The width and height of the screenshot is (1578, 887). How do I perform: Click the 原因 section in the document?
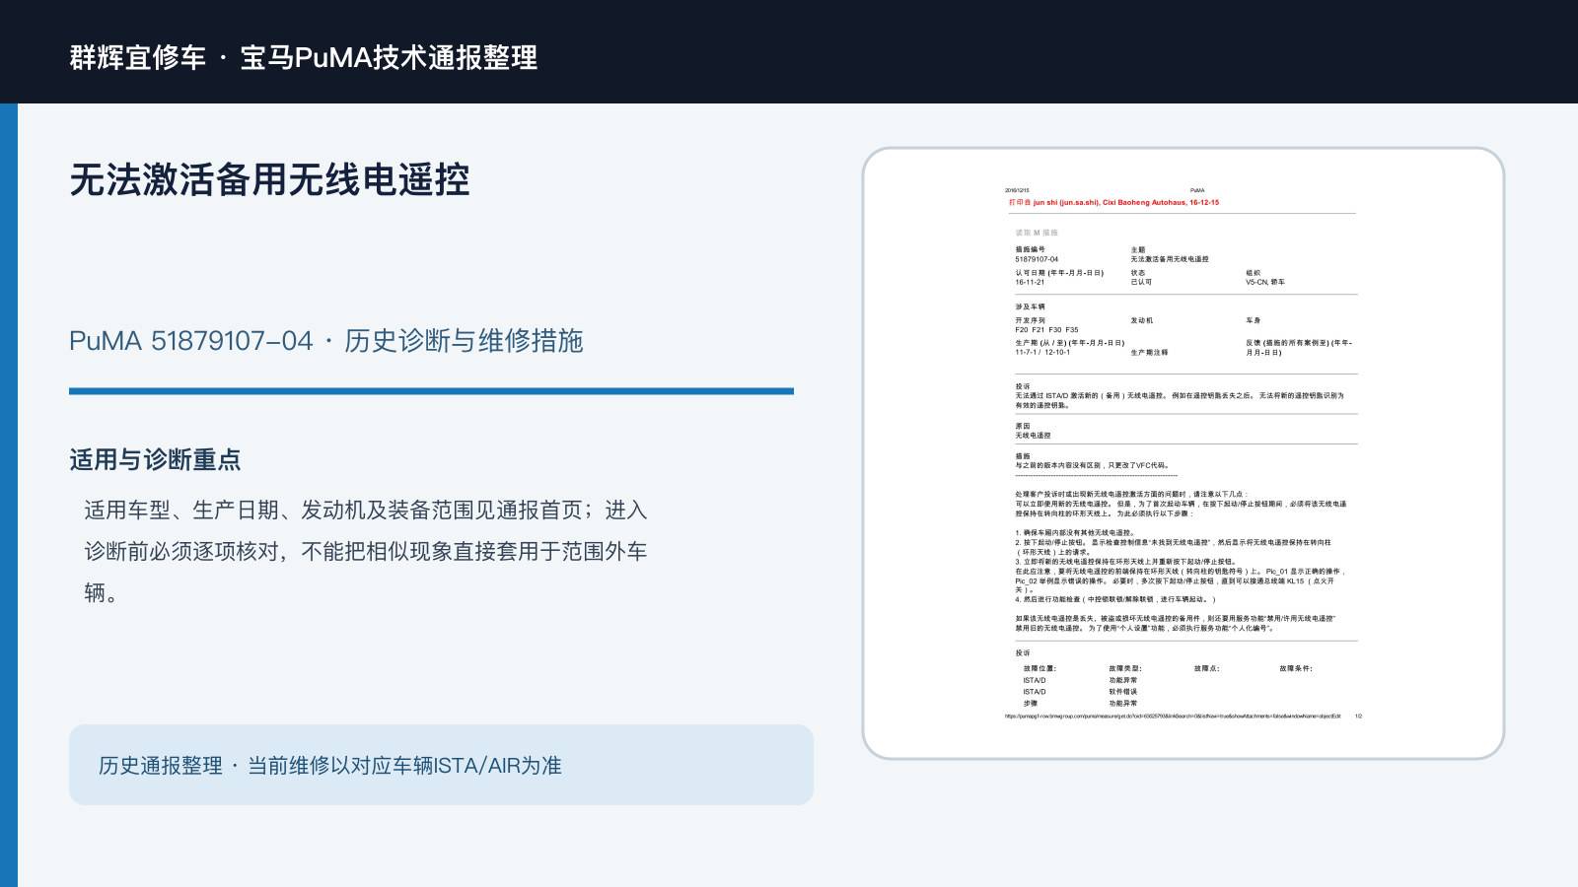(x=1033, y=431)
